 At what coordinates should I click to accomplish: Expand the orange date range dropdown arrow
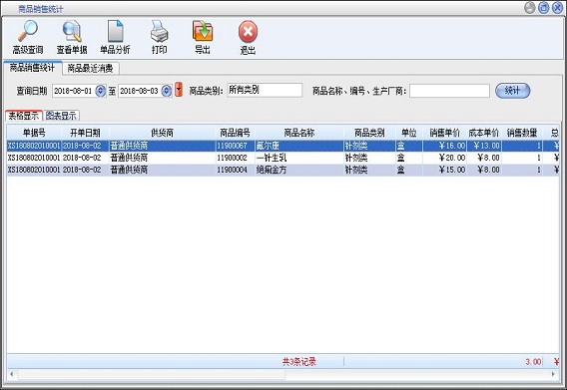(179, 90)
